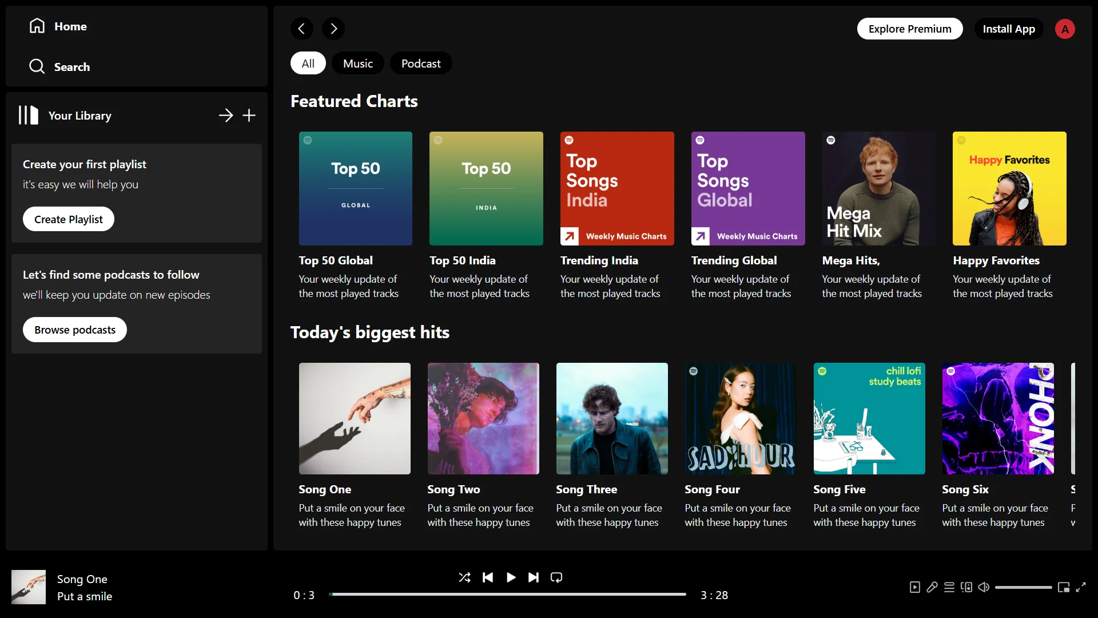Go forward with the right chevron
The image size is (1098, 618).
(333, 29)
